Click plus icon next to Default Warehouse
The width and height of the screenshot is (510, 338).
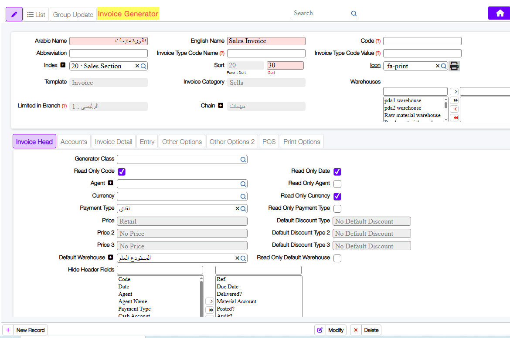111,257
